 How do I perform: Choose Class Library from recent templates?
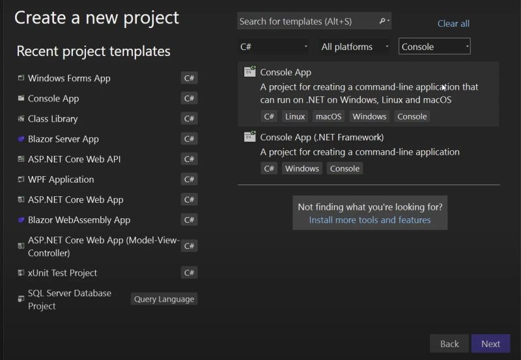tap(107, 119)
